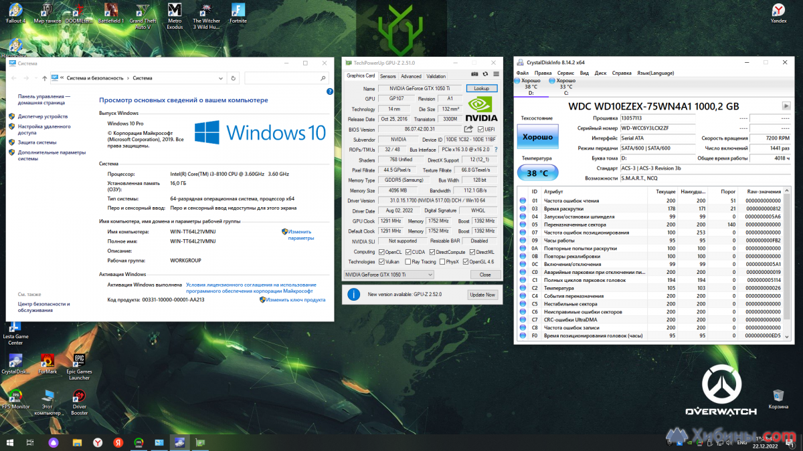Open Yandex browser desktop shortcut
This screenshot has height=451, width=803.
[x=779, y=13]
